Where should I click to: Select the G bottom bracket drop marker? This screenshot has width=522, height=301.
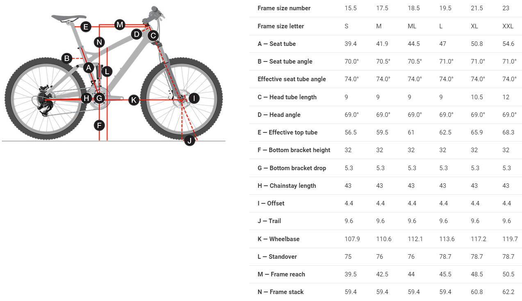click(x=99, y=98)
